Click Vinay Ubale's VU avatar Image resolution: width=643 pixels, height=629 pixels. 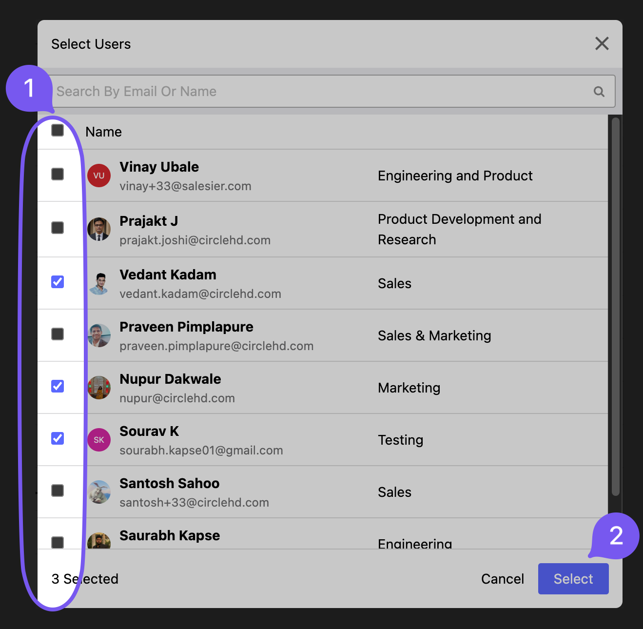click(99, 176)
